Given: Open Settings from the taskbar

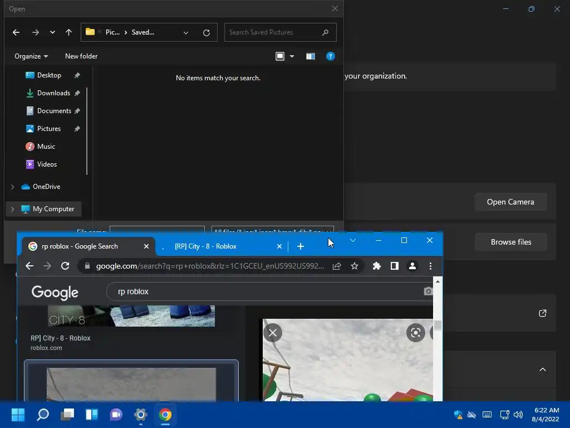Looking at the screenshot, I should pyautogui.click(x=141, y=415).
